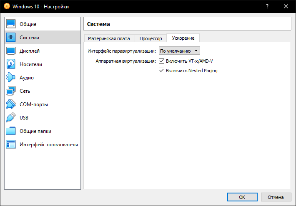Open the COM-порты settings label
Viewport: 296px width, 206px height.
point(34,104)
